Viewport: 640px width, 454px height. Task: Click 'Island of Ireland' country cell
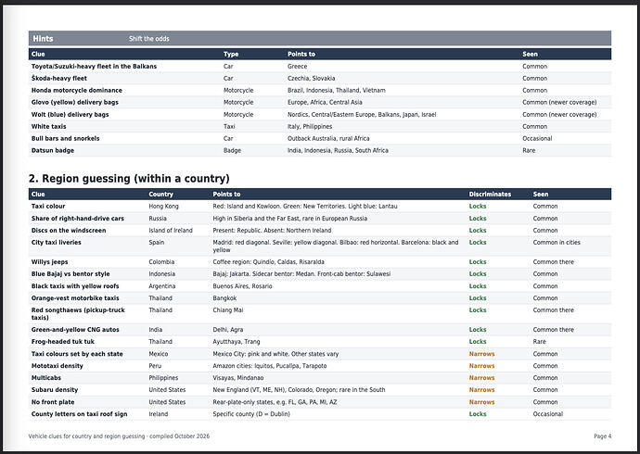171,231
